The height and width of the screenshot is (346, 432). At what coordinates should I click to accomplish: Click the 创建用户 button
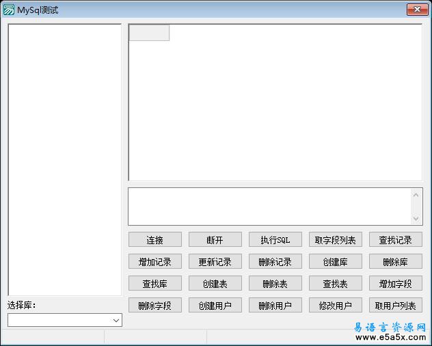[215, 305]
